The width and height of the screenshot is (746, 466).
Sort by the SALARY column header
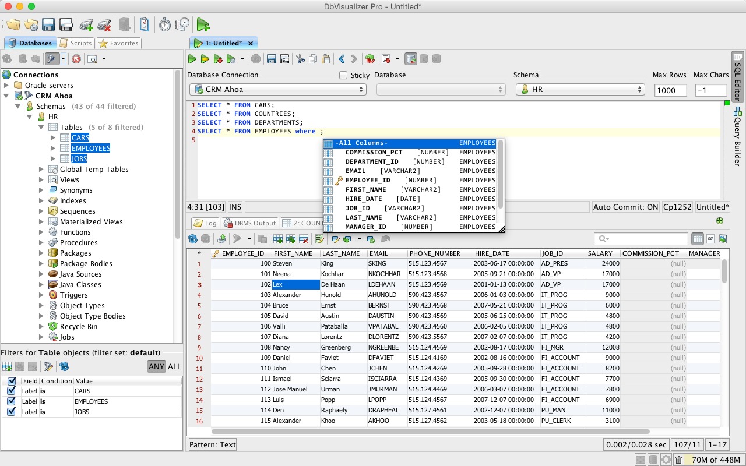point(603,253)
